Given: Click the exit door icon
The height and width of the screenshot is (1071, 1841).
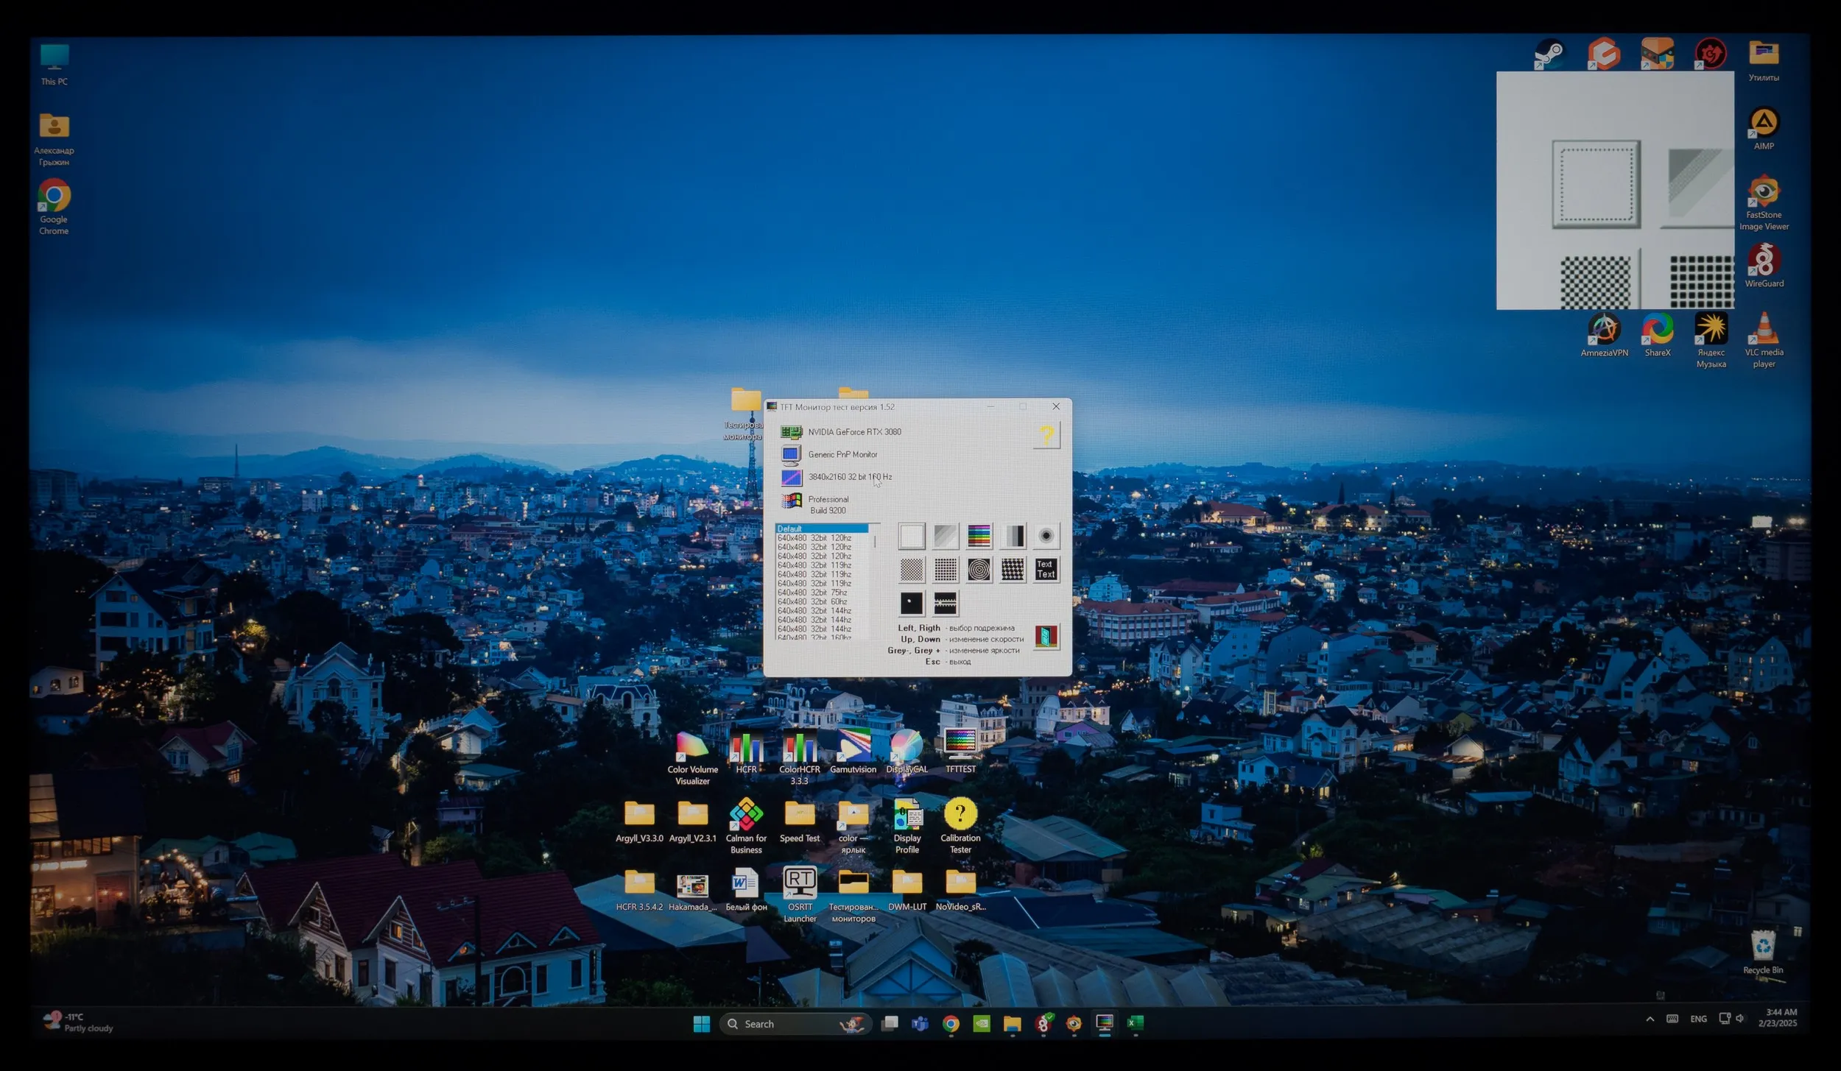Looking at the screenshot, I should point(1046,636).
